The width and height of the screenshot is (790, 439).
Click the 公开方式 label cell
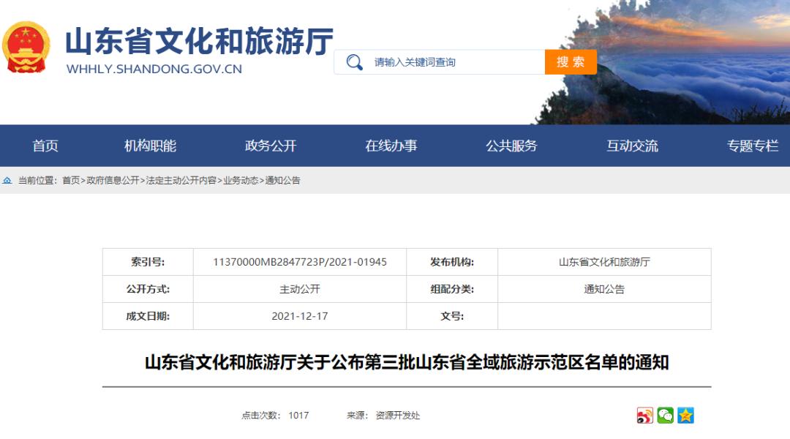pos(148,289)
